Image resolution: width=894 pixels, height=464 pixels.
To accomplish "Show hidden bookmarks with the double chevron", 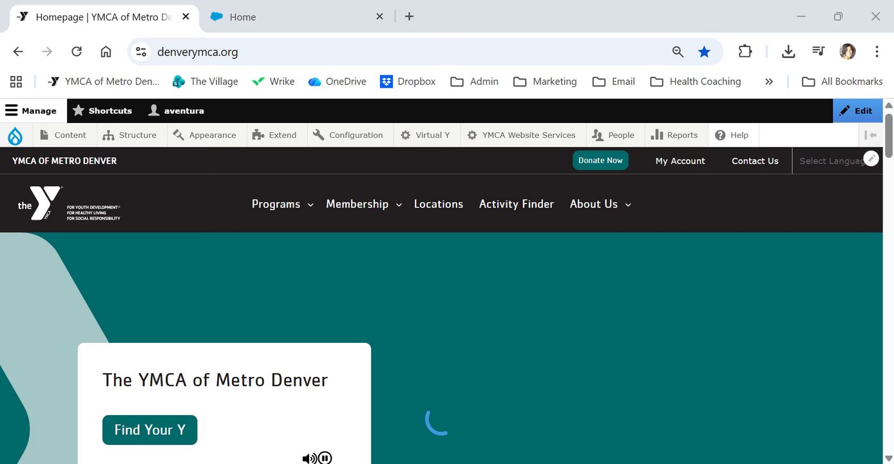I will point(768,81).
